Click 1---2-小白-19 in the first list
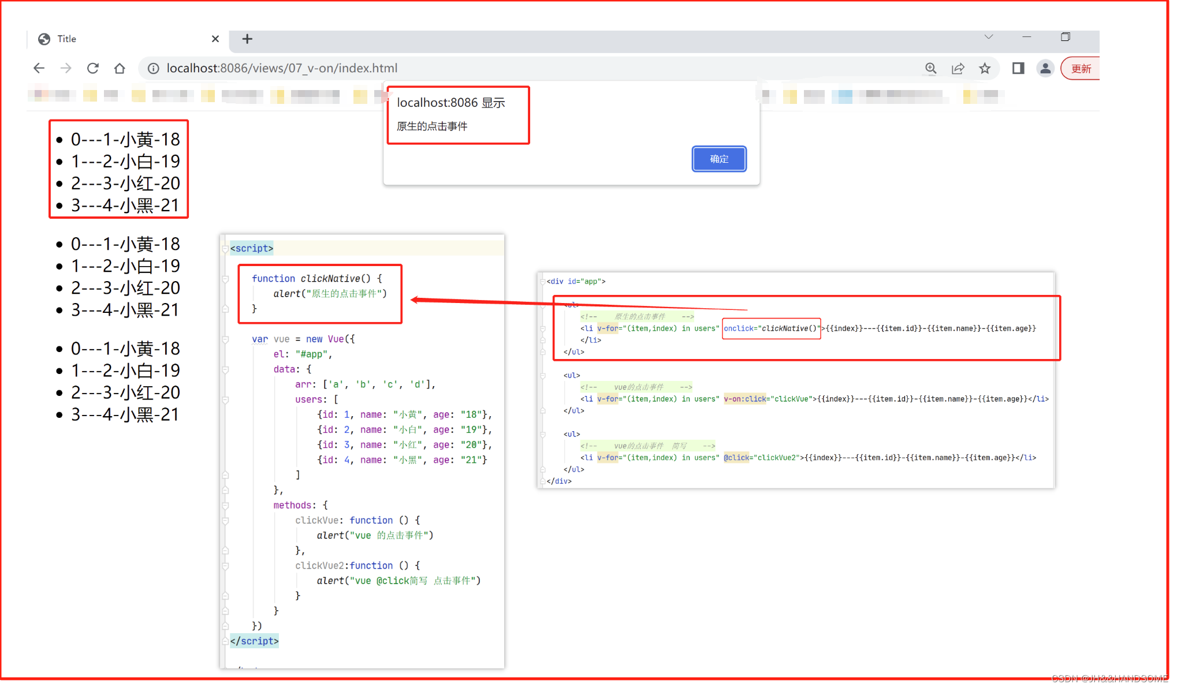 [x=125, y=161]
